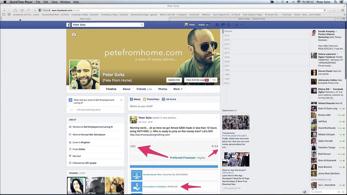Expand 419 more pending items
The image size is (347, 195).
(88, 110)
